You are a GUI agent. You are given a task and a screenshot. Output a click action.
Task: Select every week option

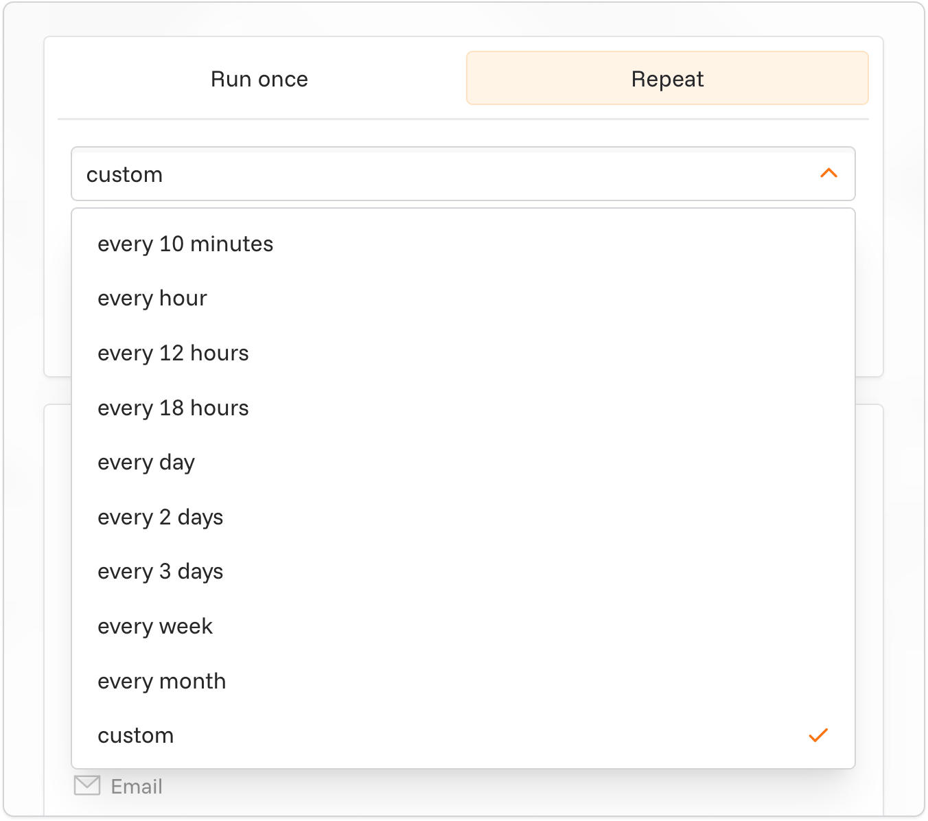point(463,627)
